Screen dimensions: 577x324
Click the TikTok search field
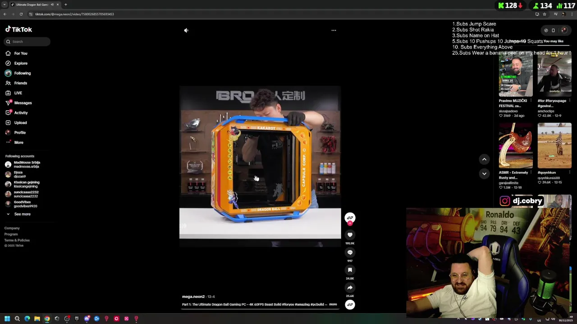point(27,41)
